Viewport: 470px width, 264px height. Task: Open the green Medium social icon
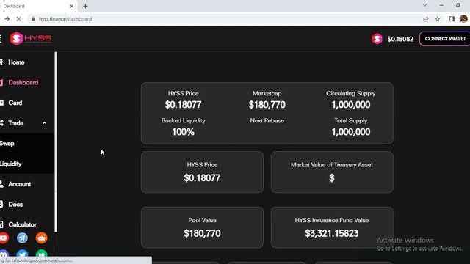coord(41,253)
